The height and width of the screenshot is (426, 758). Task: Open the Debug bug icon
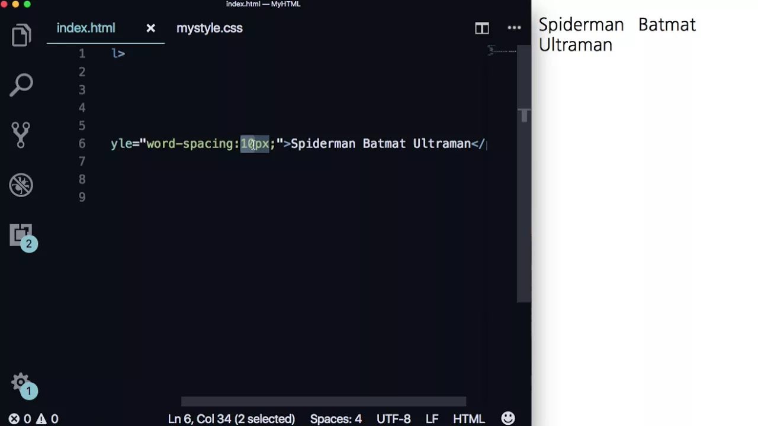(21, 185)
